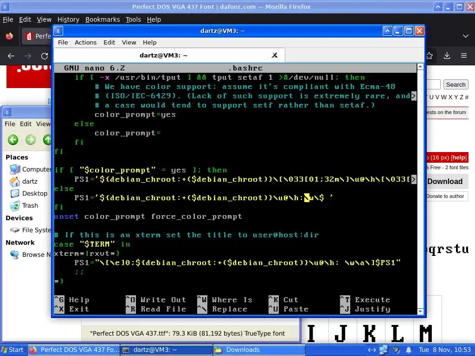475x356 pixels.
Task: Open Firefox Tools menu
Action: click(x=133, y=19)
